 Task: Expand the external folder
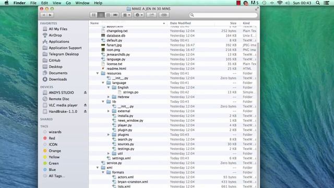point(109,111)
